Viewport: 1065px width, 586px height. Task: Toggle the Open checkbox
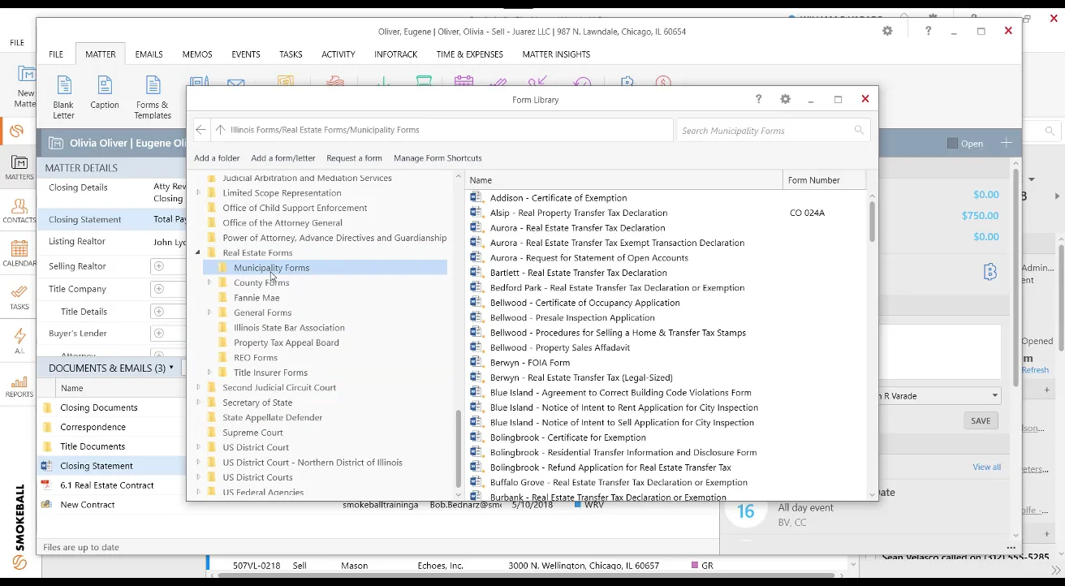pyautogui.click(x=952, y=143)
